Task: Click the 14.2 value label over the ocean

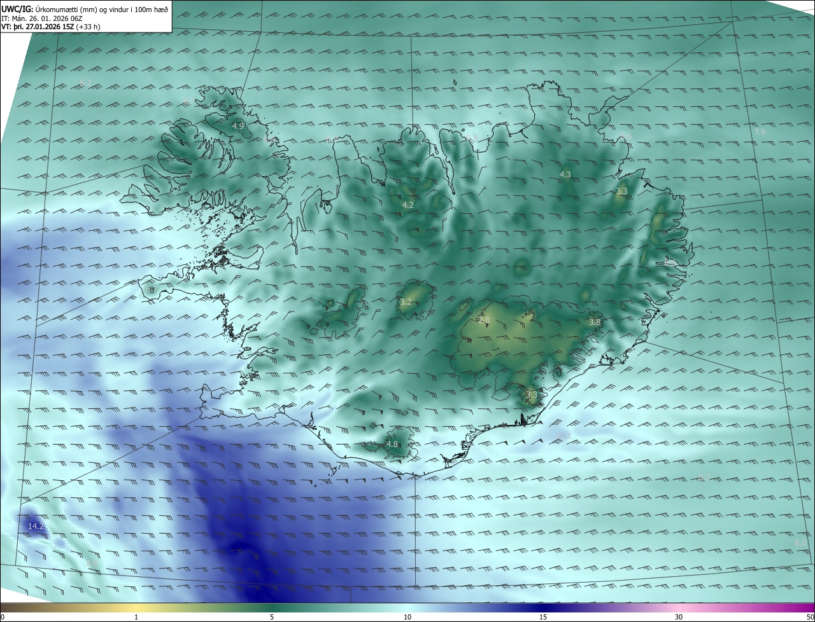Action: click(36, 526)
